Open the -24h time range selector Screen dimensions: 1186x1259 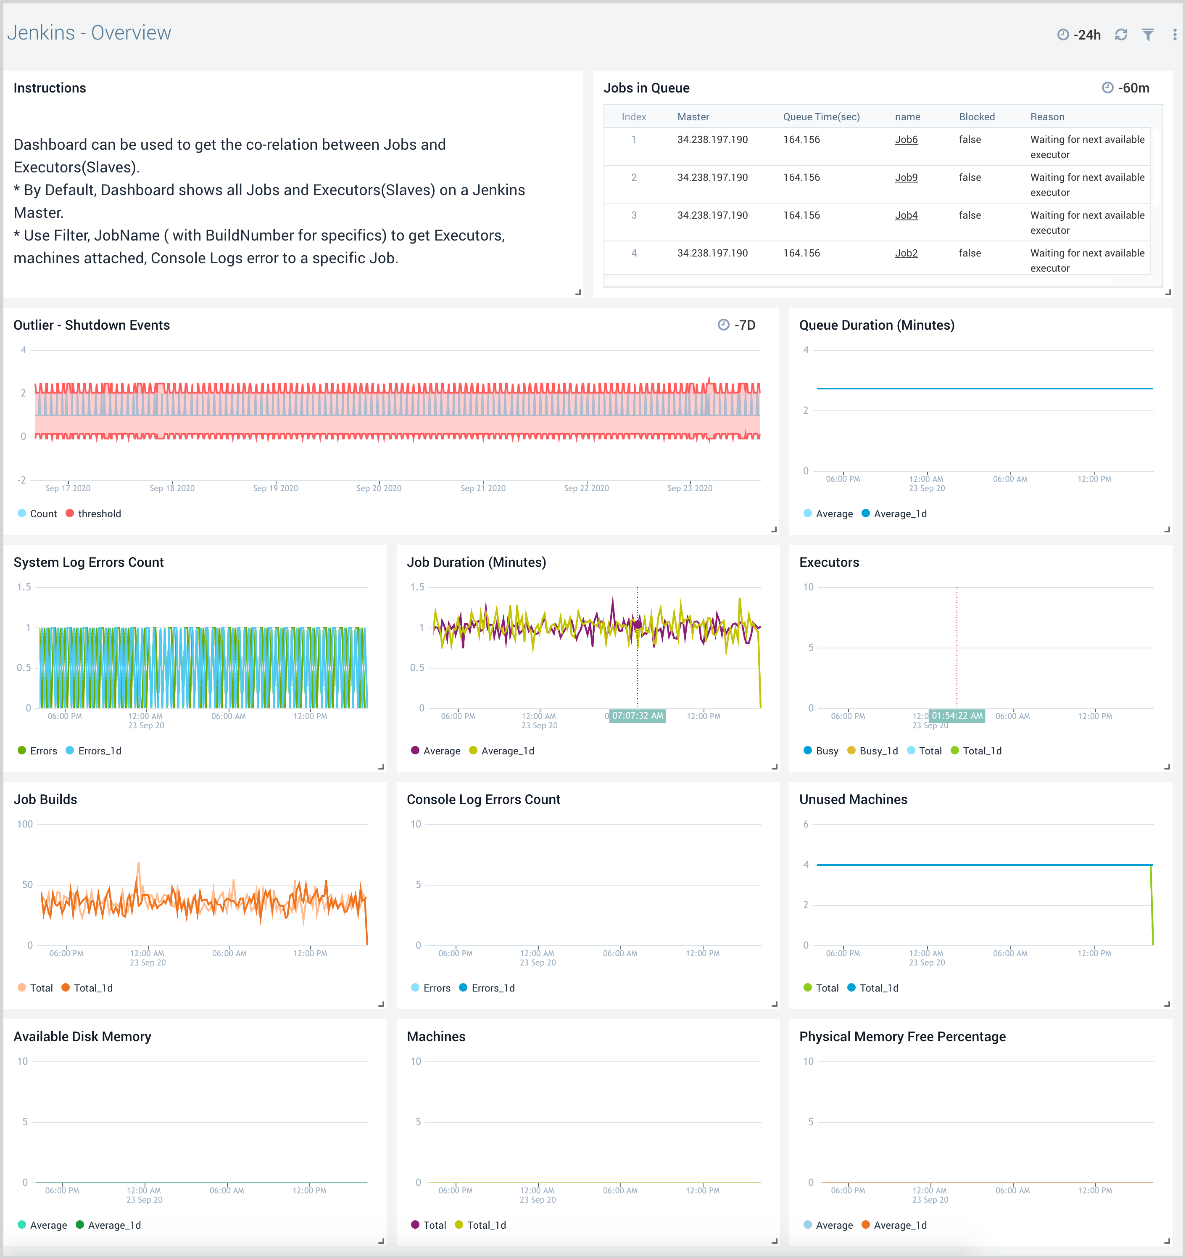tap(1087, 35)
